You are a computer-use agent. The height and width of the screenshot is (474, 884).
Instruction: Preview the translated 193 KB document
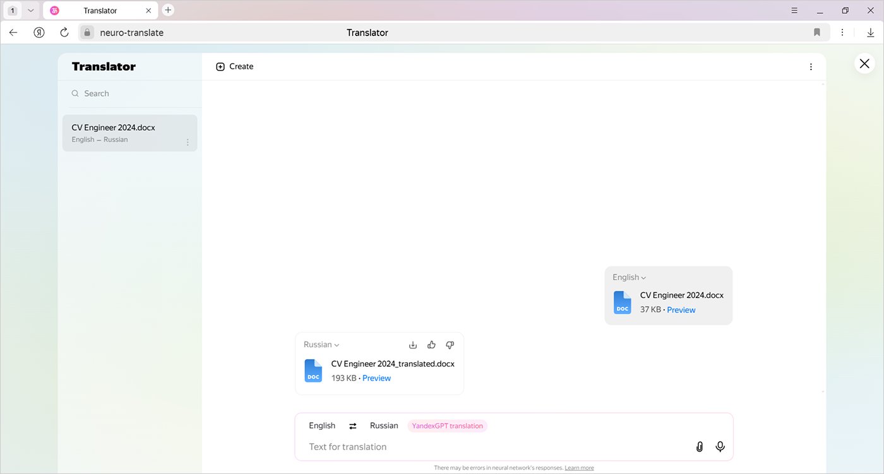click(376, 378)
